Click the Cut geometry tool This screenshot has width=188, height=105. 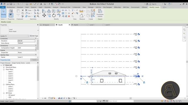pos(28,13)
